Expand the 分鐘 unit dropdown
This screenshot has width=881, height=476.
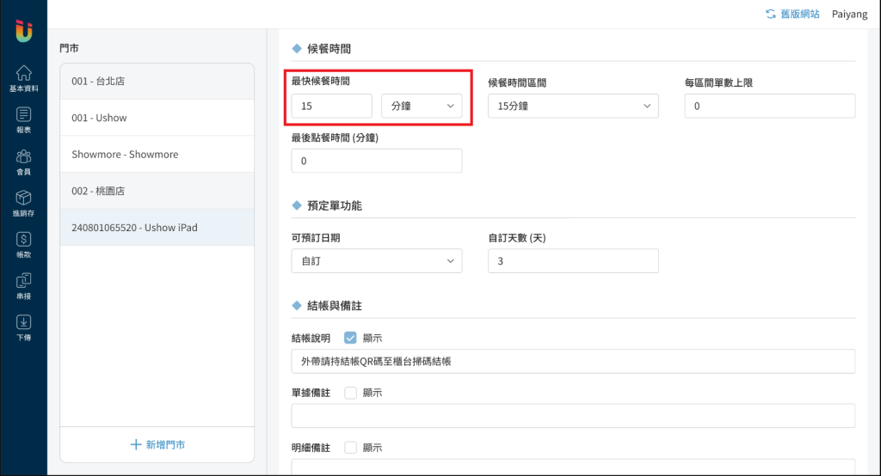click(x=422, y=106)
